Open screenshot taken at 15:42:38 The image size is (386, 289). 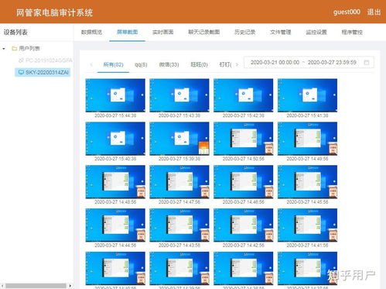(x=243, y=95)
